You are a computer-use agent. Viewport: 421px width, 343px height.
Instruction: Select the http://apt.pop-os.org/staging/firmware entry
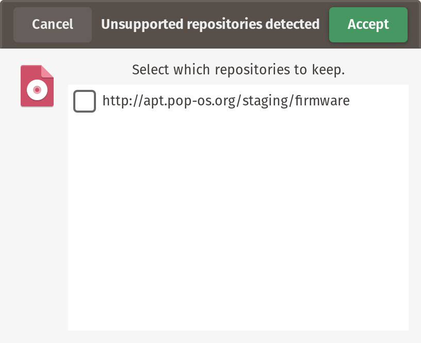point(225,101)
